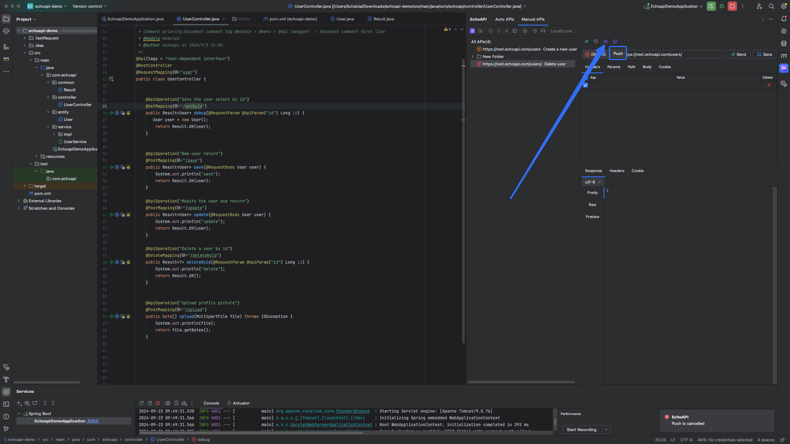Open the Problems tool window icon
790x444 pixels.
click(6, 417)
